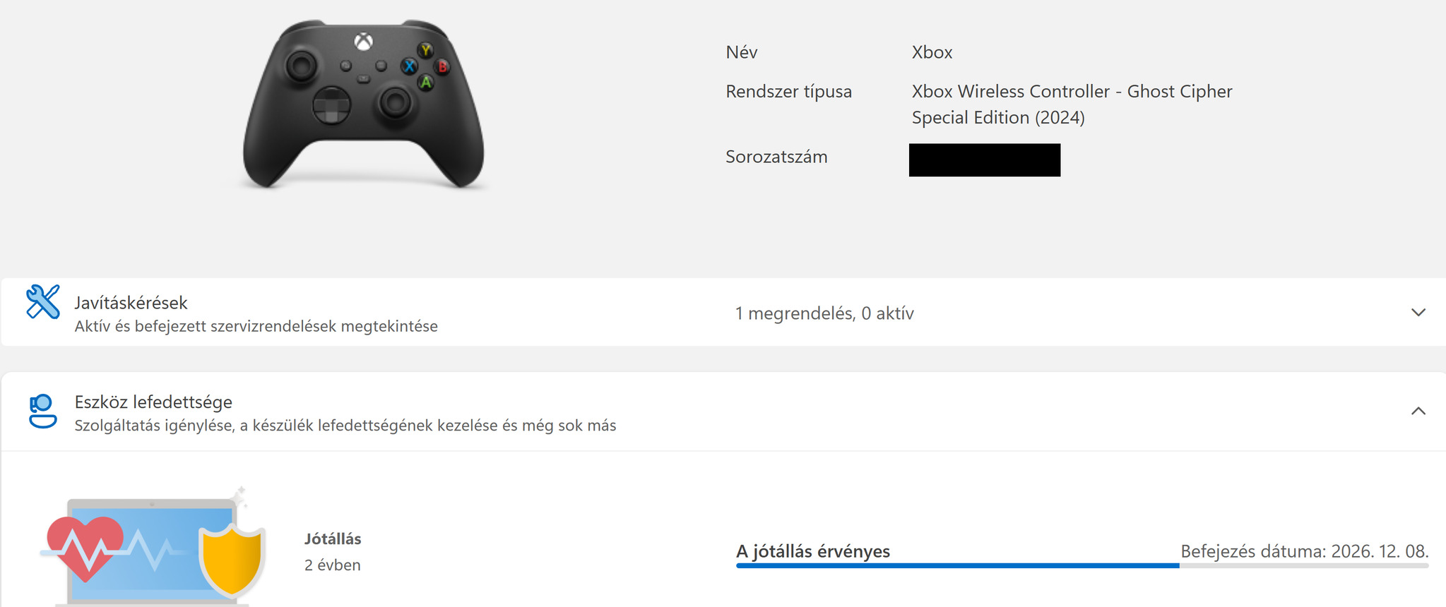Collapse the Eszköz lefedettsége section via chevron
Image resolution: width=1446 pixels, height=607 pixels.
pos(1418,411)
